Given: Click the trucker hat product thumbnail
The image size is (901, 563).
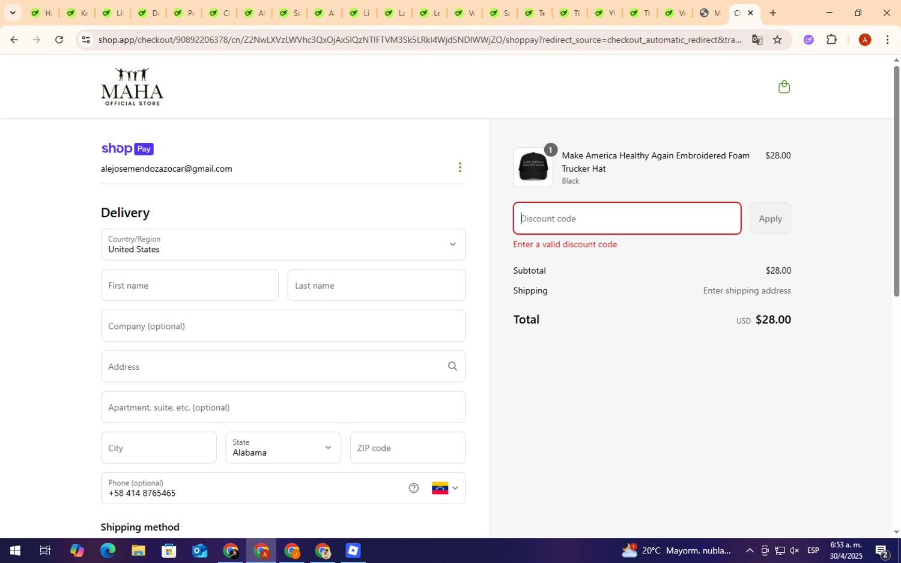Looking at the screenshot, I should pyautogui.click(x=533, y=167).
